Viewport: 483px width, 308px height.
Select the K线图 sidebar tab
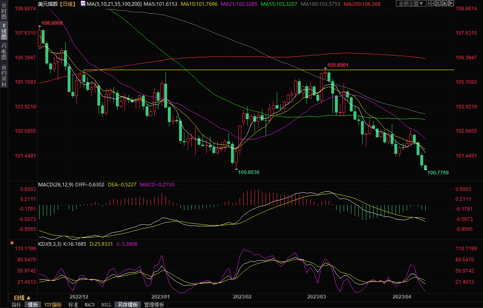(4, 32)
